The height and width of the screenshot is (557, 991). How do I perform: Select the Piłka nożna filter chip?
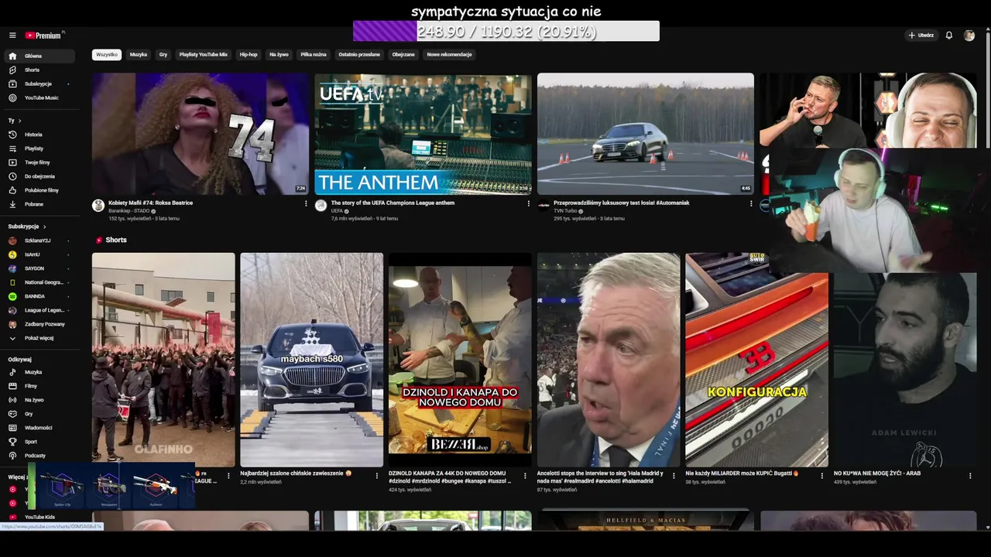point(314,55)
